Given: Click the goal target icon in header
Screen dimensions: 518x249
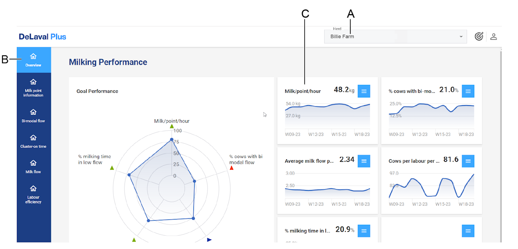Looking at the screenshot, I should tap(479, 36).
